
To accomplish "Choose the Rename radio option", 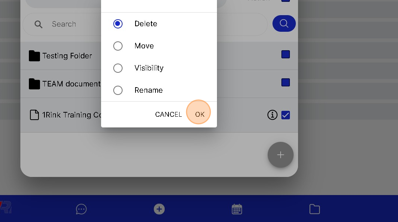I will (118, 90).
